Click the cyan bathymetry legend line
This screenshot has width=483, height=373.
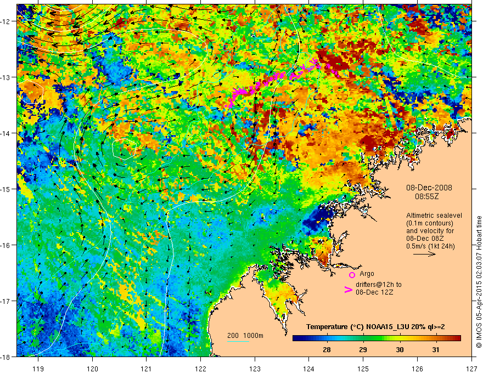tap(238, 342)
